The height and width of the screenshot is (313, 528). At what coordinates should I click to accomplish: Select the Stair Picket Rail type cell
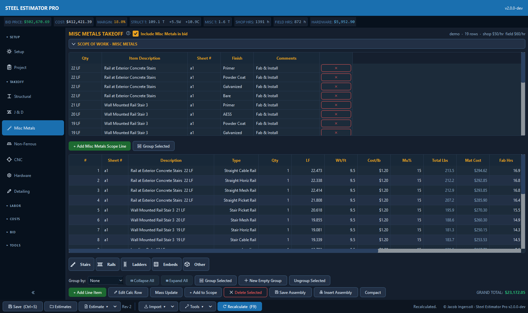(236, 210)
